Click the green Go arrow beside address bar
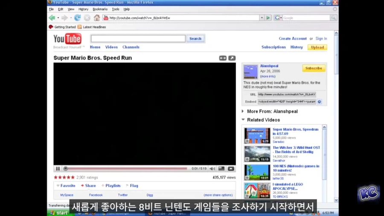This screenshot has width=384, height=216. (268, 17)
